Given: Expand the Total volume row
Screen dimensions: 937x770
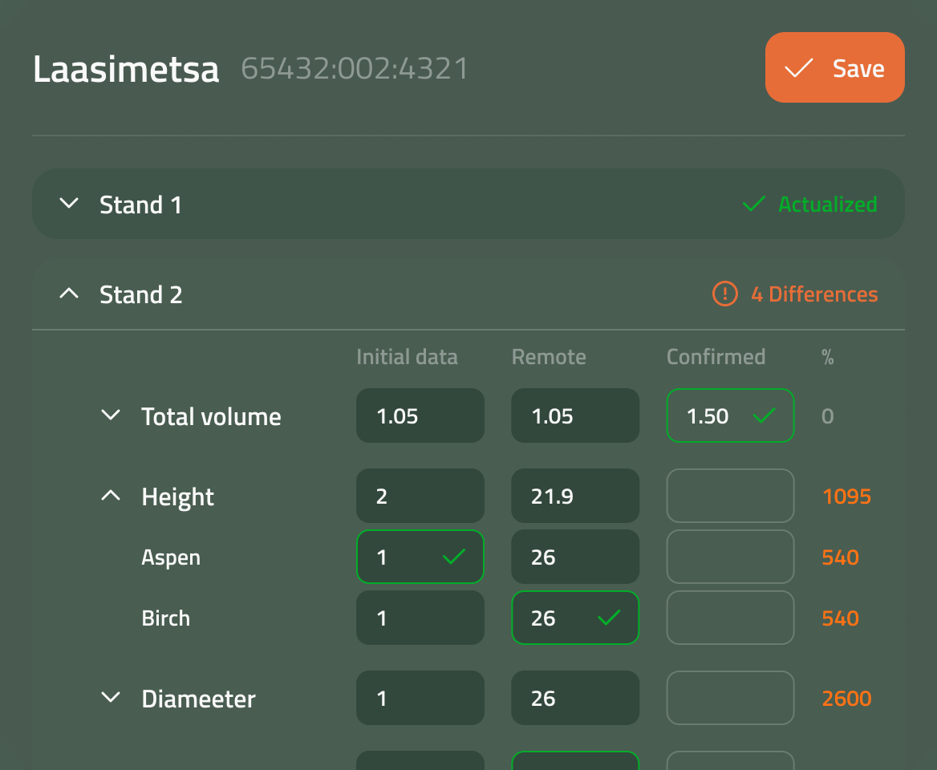Looking at the screenshot, I should [110, 415].
